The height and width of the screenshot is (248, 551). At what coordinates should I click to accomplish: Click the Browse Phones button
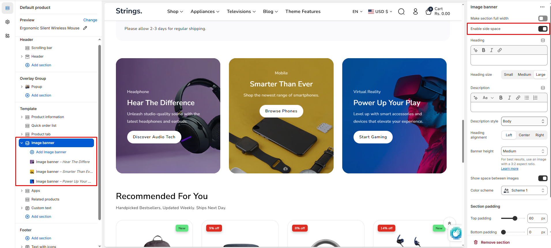[x=281, y=111]
